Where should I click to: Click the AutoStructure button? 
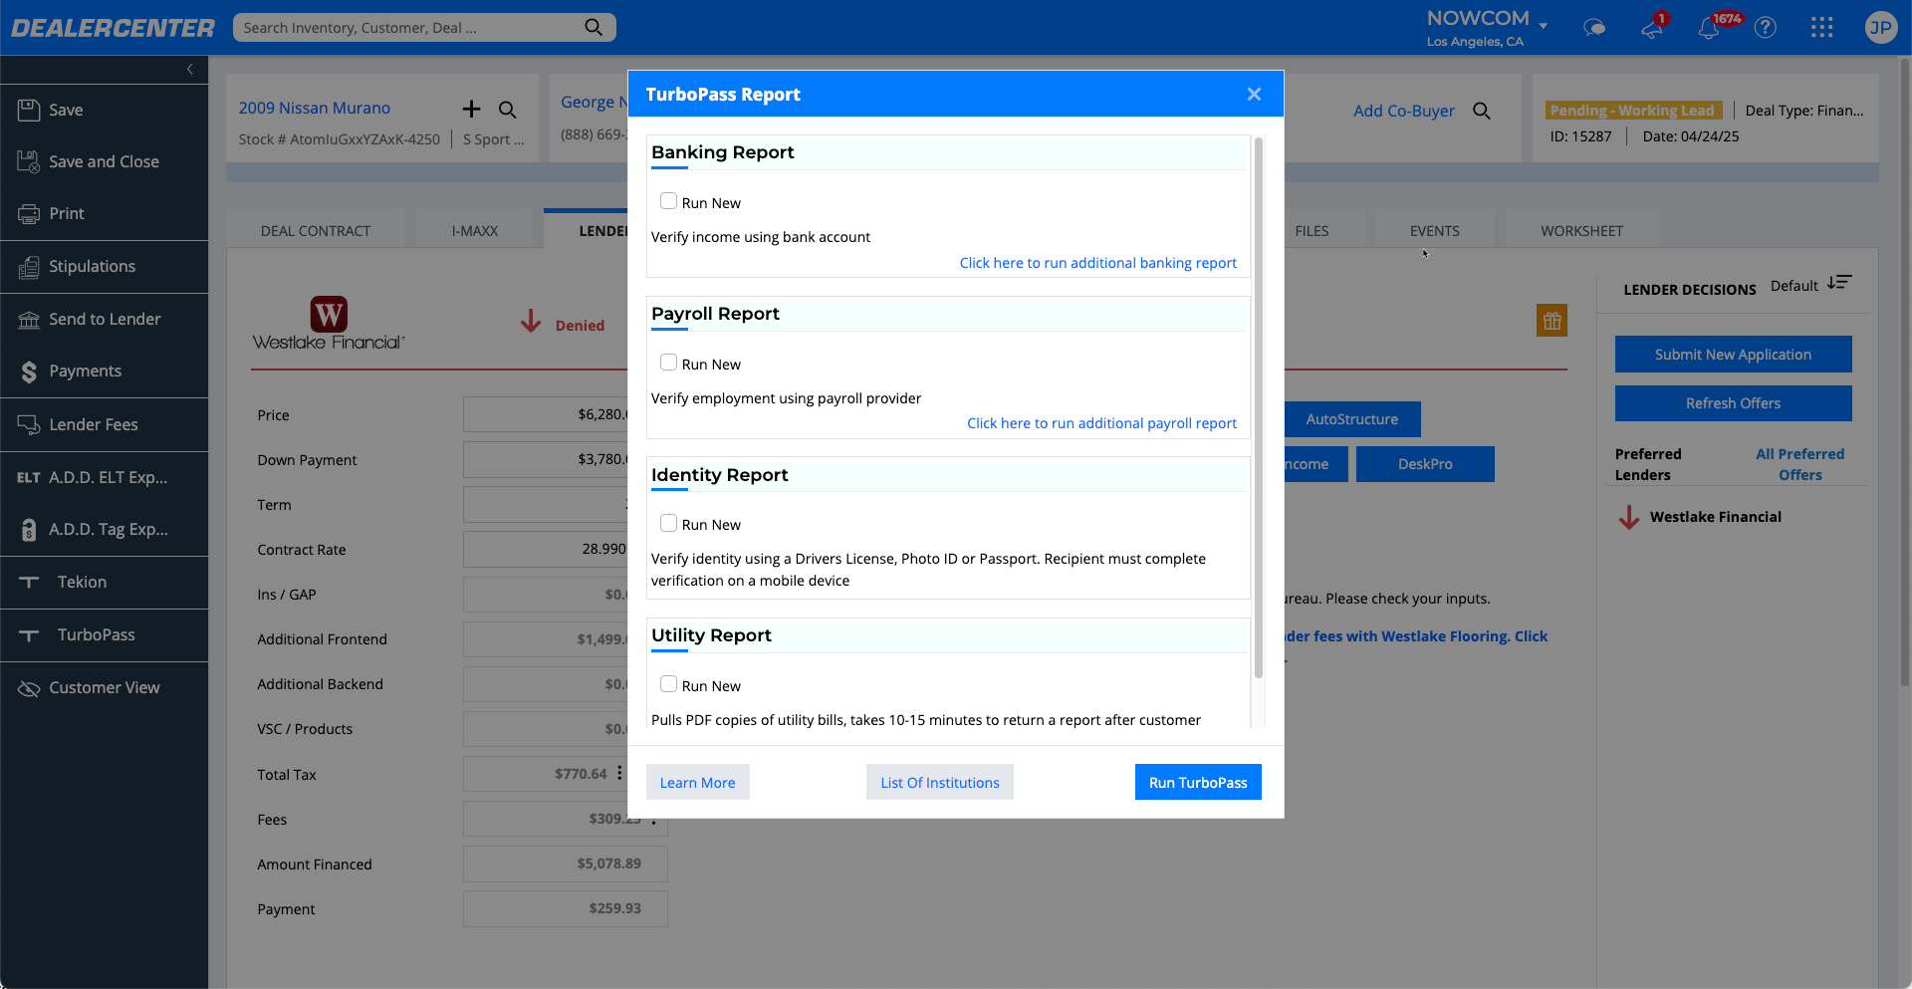tap(1351, 419)
